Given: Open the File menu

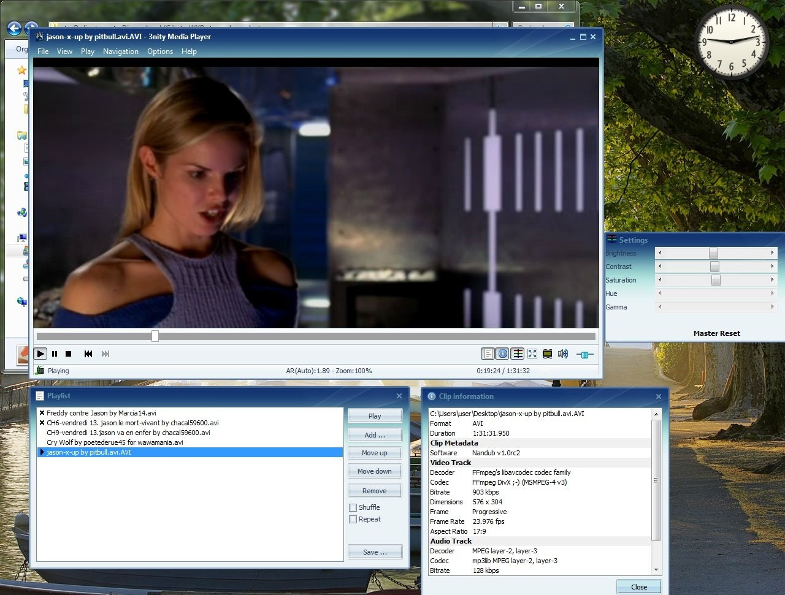Looking at the screenshot, I should 43,51.
